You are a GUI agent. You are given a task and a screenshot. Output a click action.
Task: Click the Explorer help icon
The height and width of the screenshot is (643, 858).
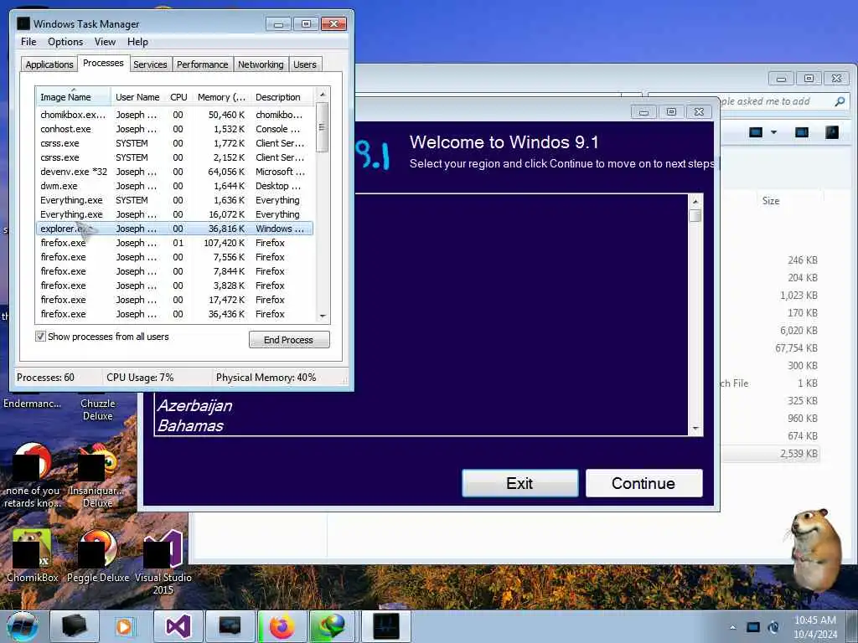click(832, 131)
